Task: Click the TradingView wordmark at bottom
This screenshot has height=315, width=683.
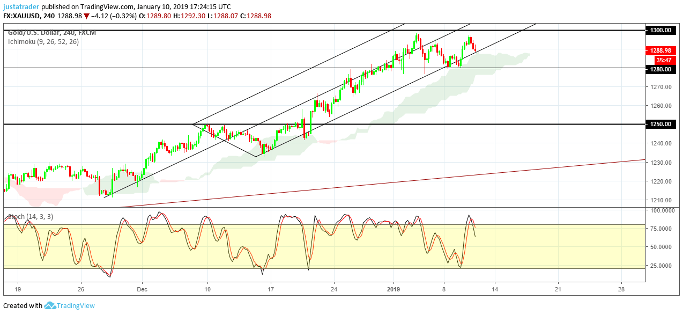Action: pyautogui.click(x=77, y=306)
